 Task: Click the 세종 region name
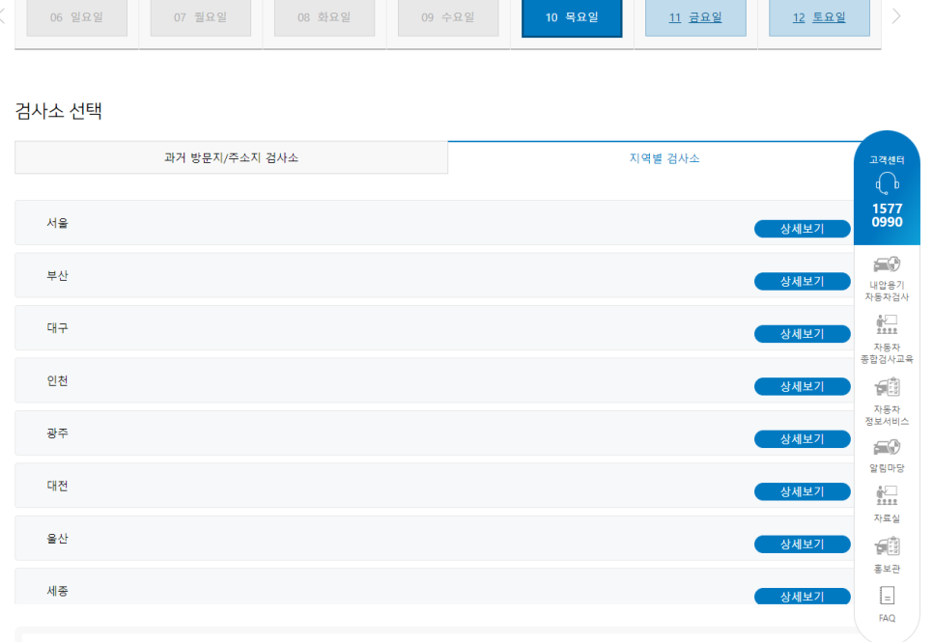[x=58, y=591]
